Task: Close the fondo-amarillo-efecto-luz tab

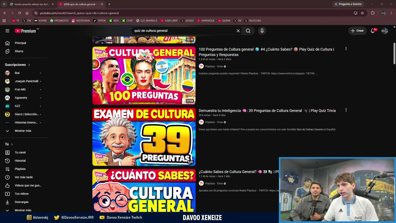Action: tap(53, 4)
